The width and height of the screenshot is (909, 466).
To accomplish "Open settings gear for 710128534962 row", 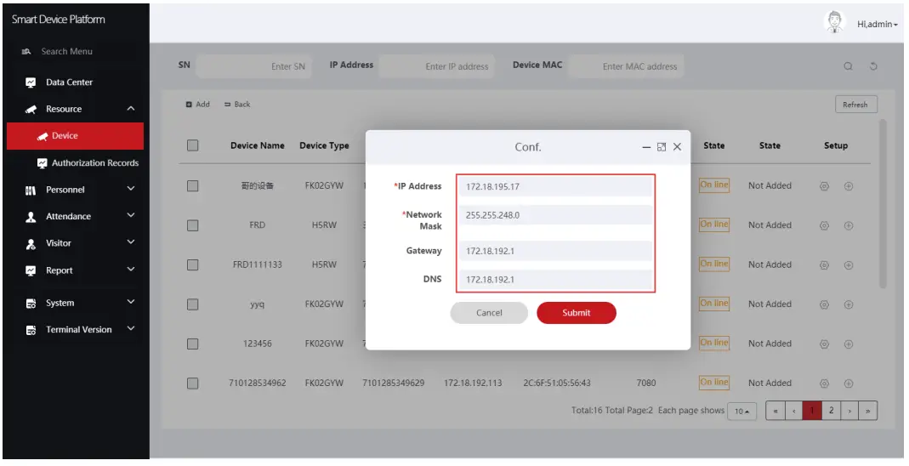I will coord(824,384).
